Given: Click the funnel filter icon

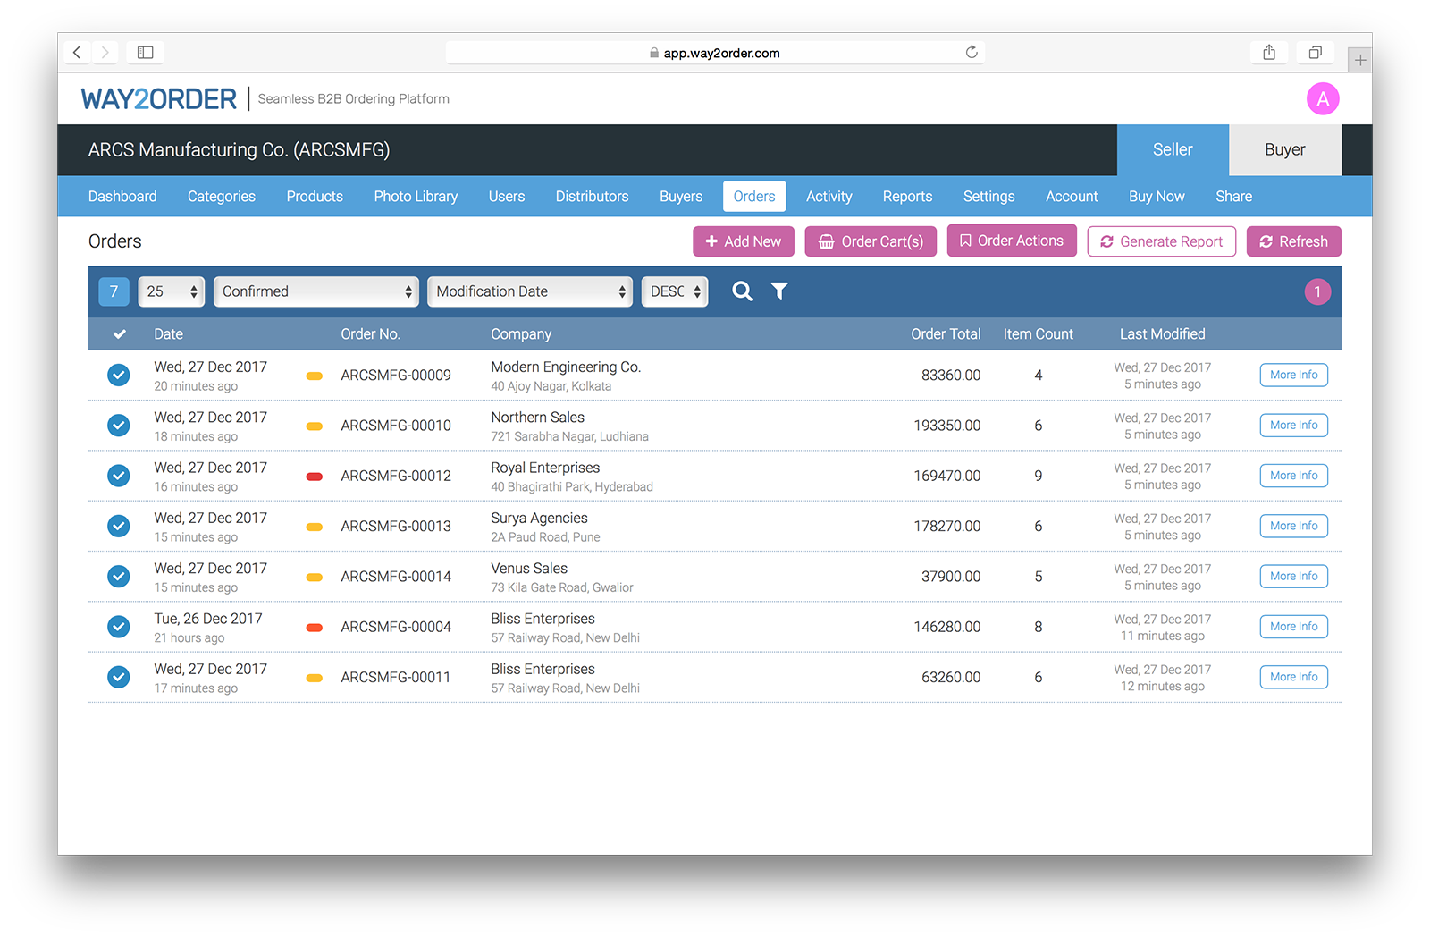Looking at the screenshot, I should click(x=779, y=291).
